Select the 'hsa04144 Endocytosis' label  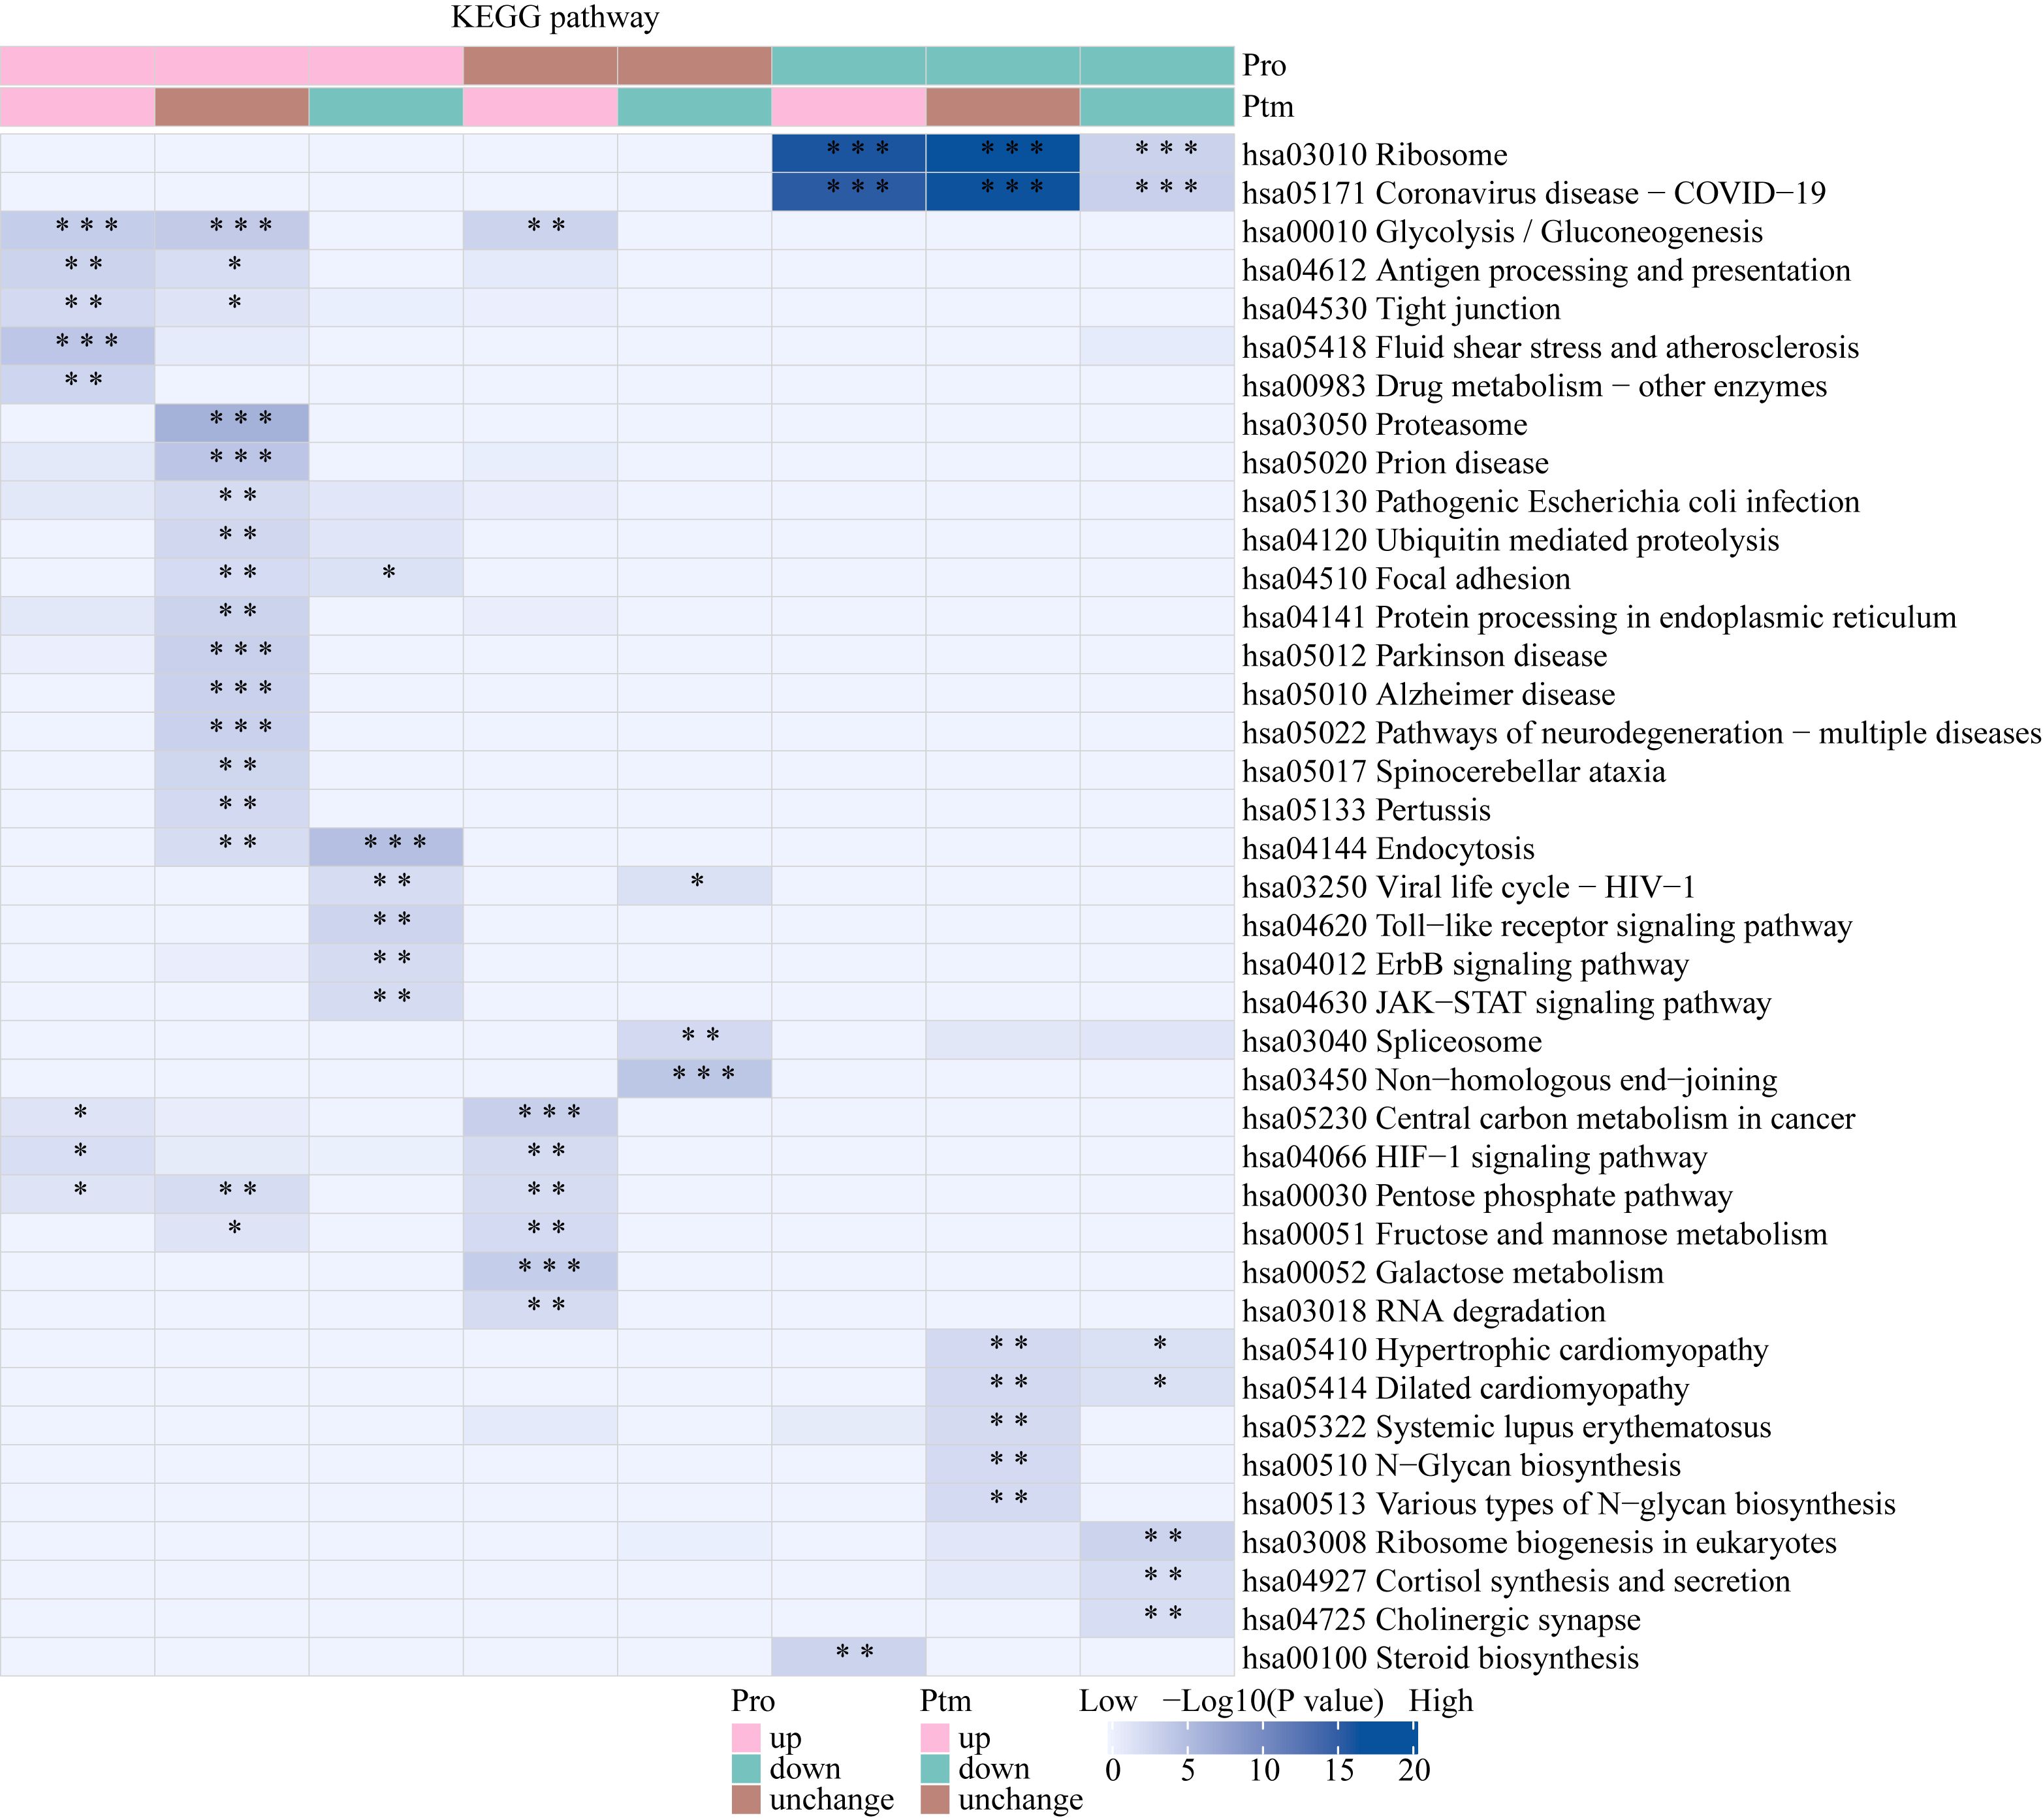pyautogui.click(x=1388, y=849)
